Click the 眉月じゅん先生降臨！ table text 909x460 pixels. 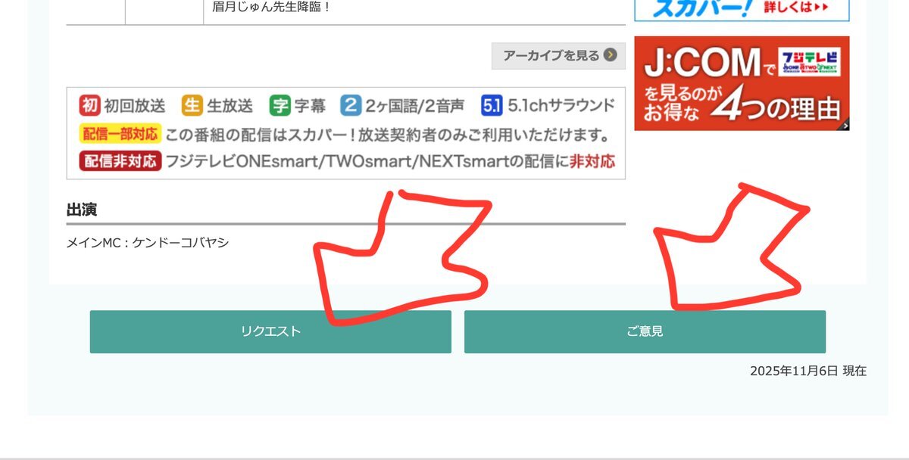pos(272,8)
